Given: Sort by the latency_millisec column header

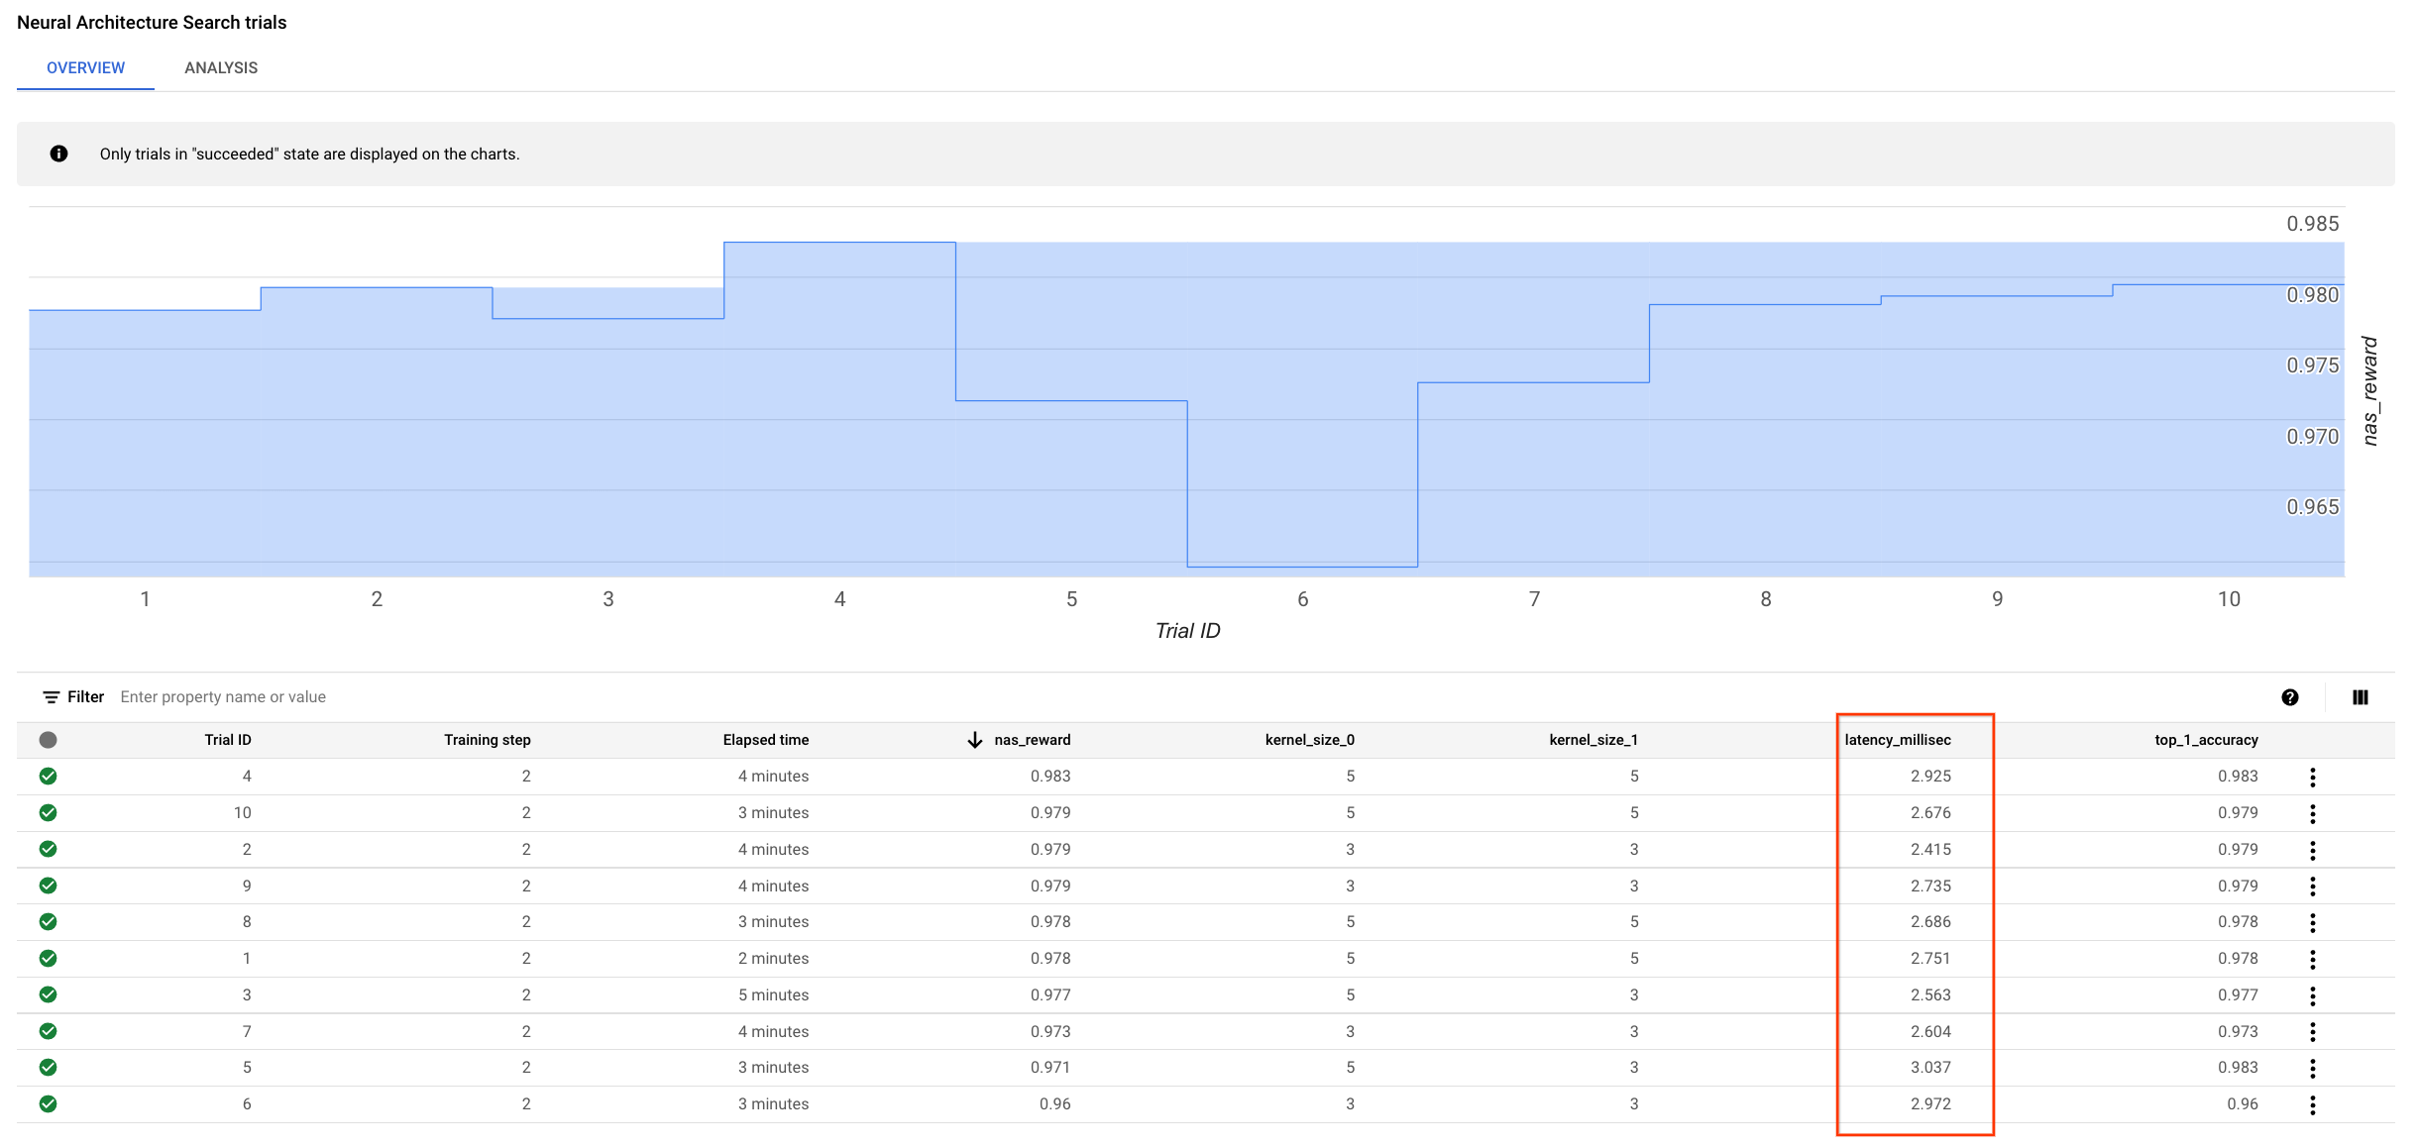Looking at the screenshot, I should [1898, 740].
